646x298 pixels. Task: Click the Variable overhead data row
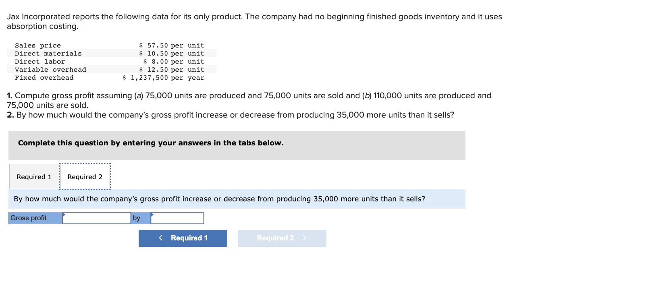tap(112, 70)
